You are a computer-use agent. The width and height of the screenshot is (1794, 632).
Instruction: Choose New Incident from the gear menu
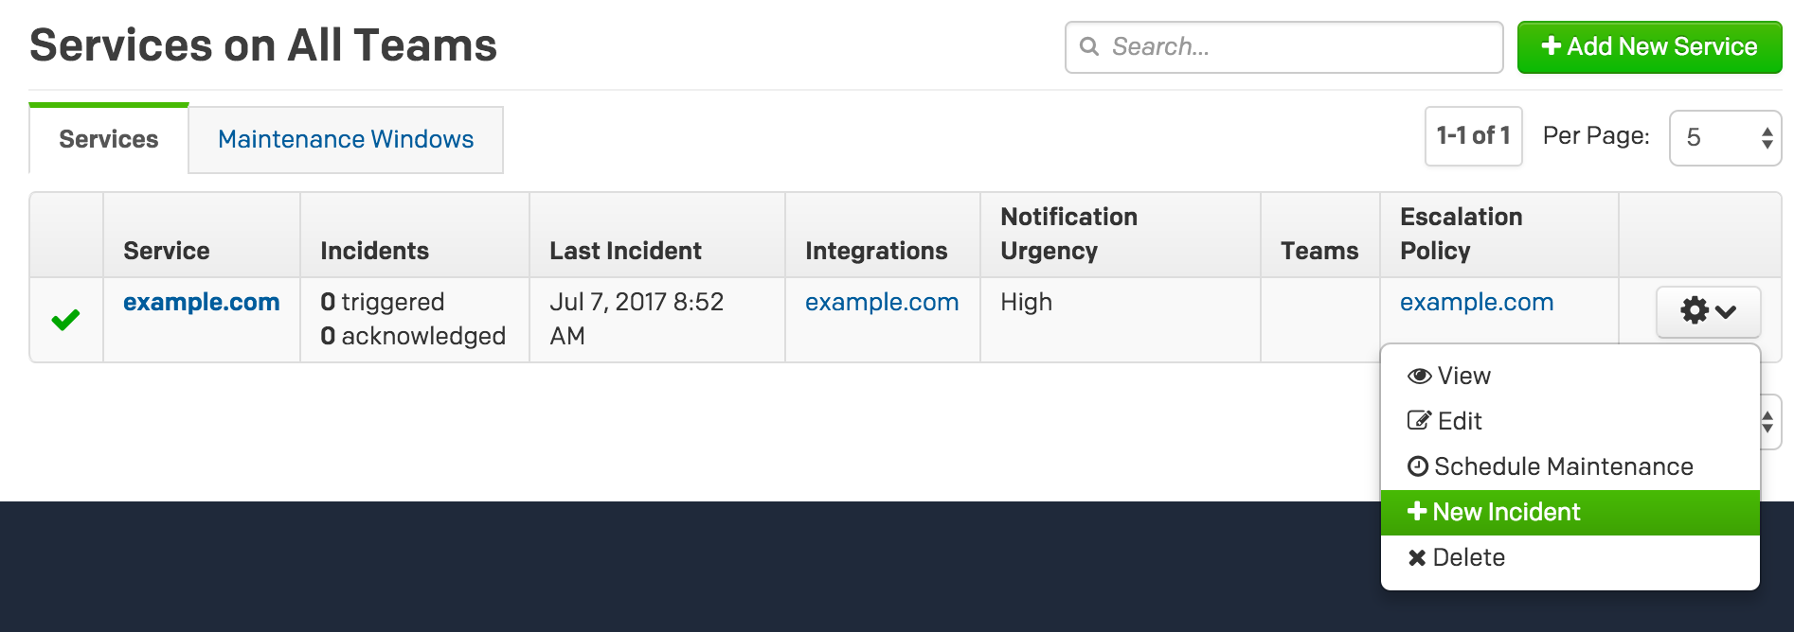tap(1506, 512)
